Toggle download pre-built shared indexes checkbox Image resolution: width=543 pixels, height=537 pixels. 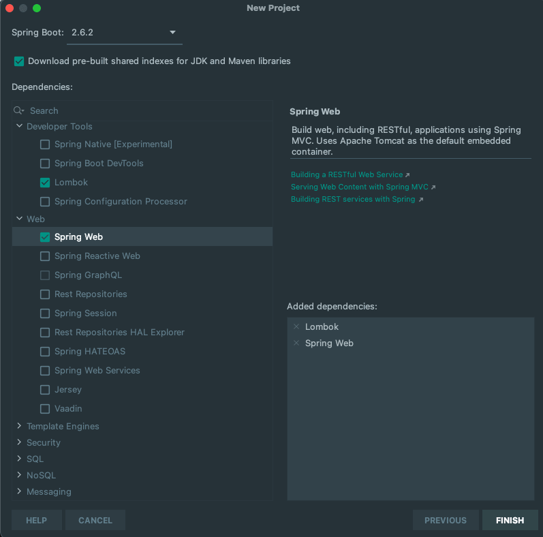(19, 61)
